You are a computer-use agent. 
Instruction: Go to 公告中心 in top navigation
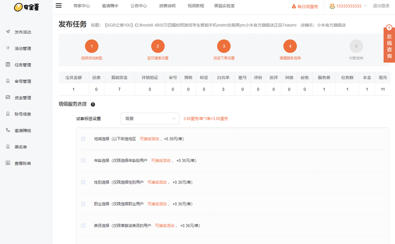point(139,6)
